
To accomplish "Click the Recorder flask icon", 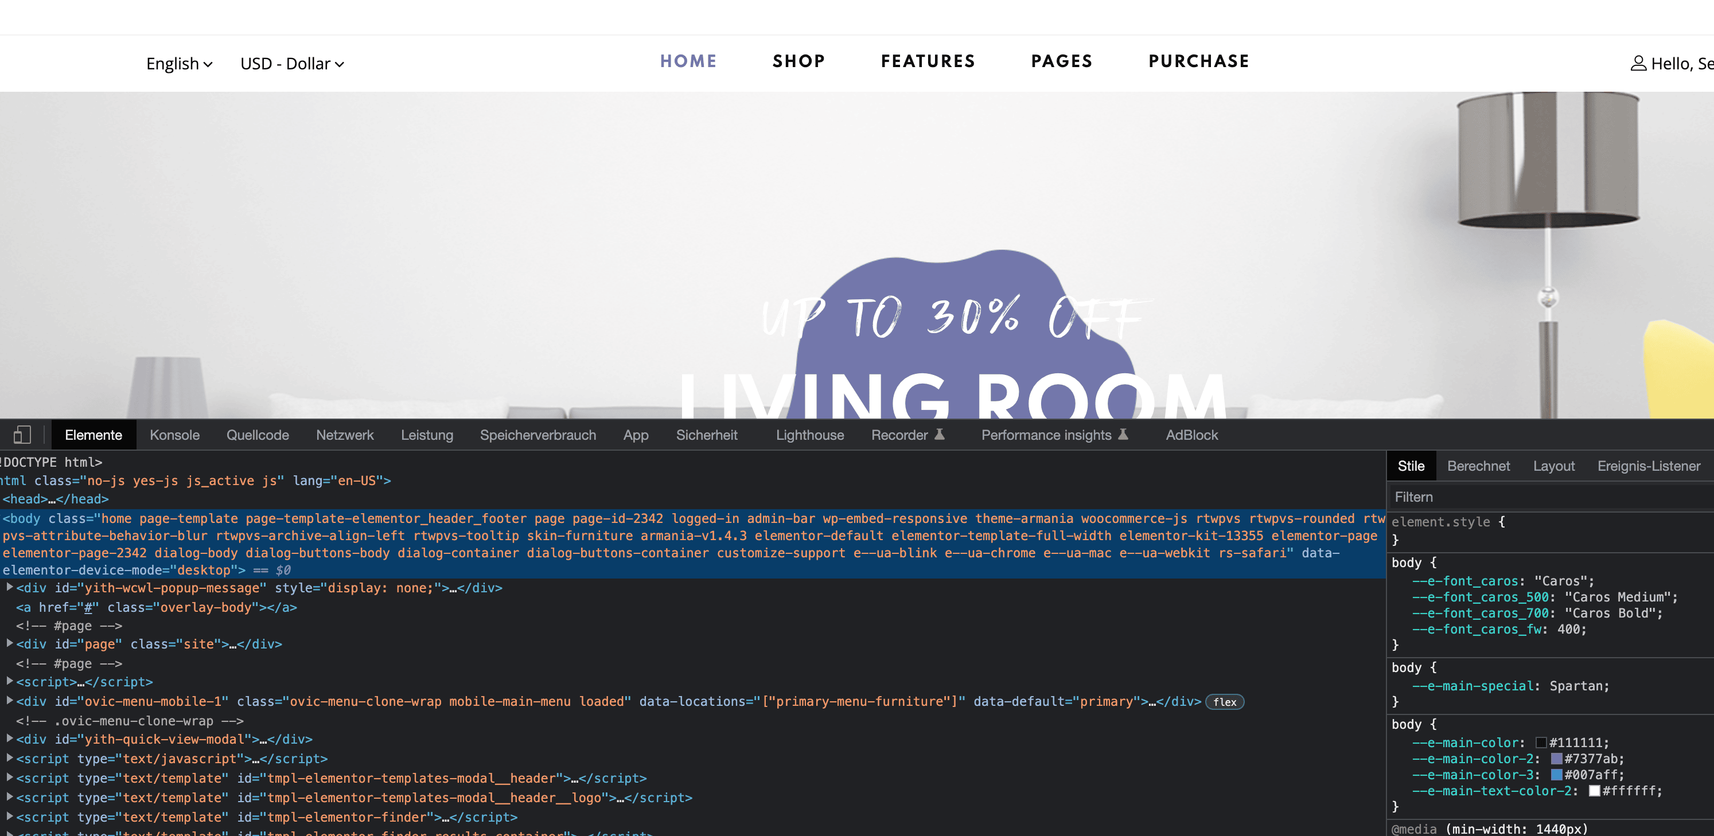I will point(940,434).
